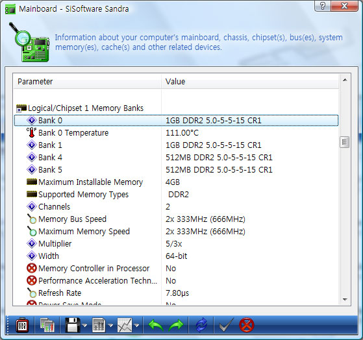Image resolution: width=363 pixels, height=340 pixels.
Task: Click the blue diamond icon beside Bank 4
Action: pos(32,157)
